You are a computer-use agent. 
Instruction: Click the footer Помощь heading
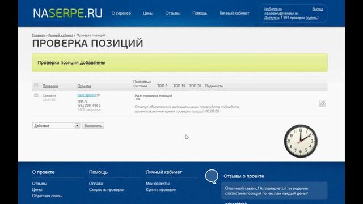pos(98,172)
